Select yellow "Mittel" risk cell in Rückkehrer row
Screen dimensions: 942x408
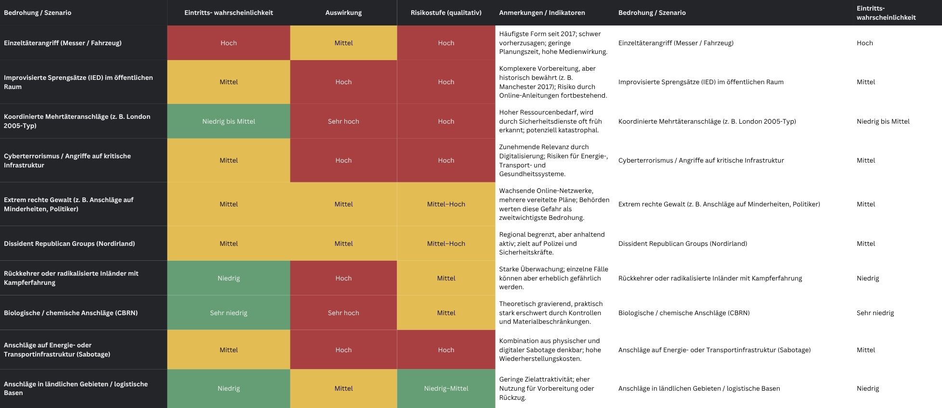(x=446, y=278)
